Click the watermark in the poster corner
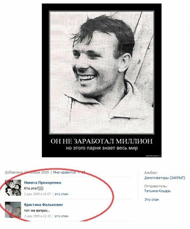Viewport: 190px width, 229px height. point(154,156)
